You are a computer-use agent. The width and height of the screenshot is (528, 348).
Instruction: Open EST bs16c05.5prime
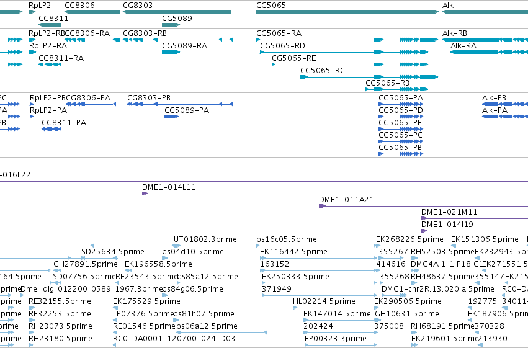pyautogui.click(x=287, y=239)
